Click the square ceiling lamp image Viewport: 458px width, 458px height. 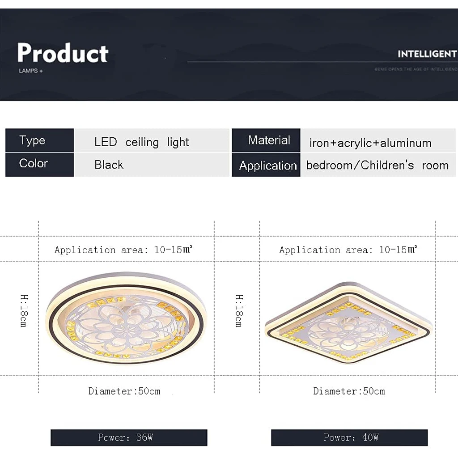click(x=348, y=322)
